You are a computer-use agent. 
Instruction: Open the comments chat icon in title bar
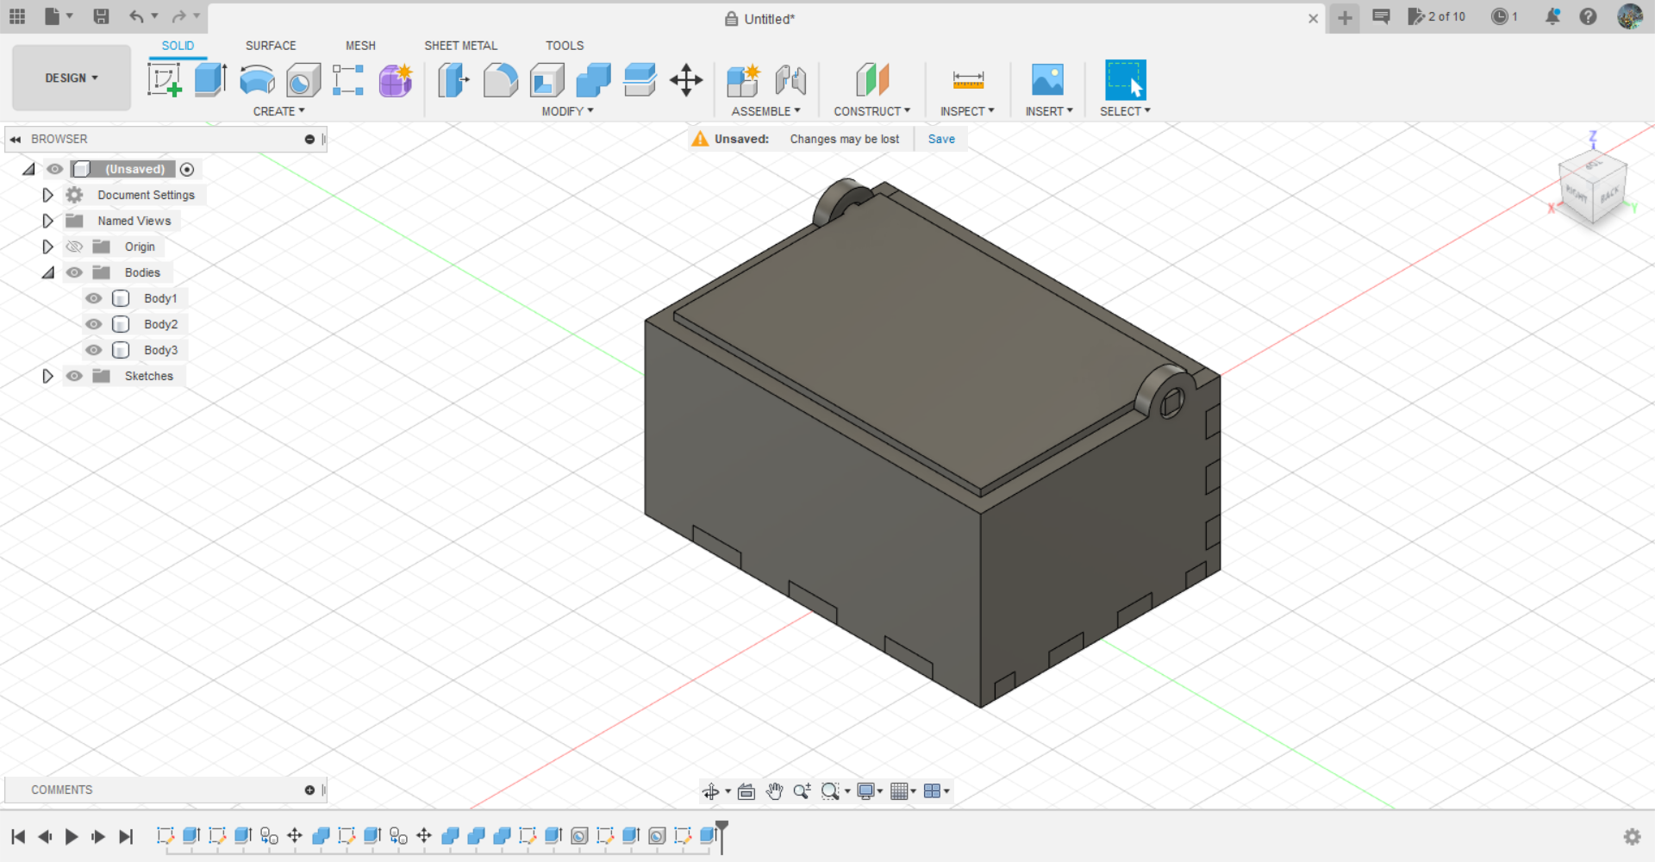1381,16
